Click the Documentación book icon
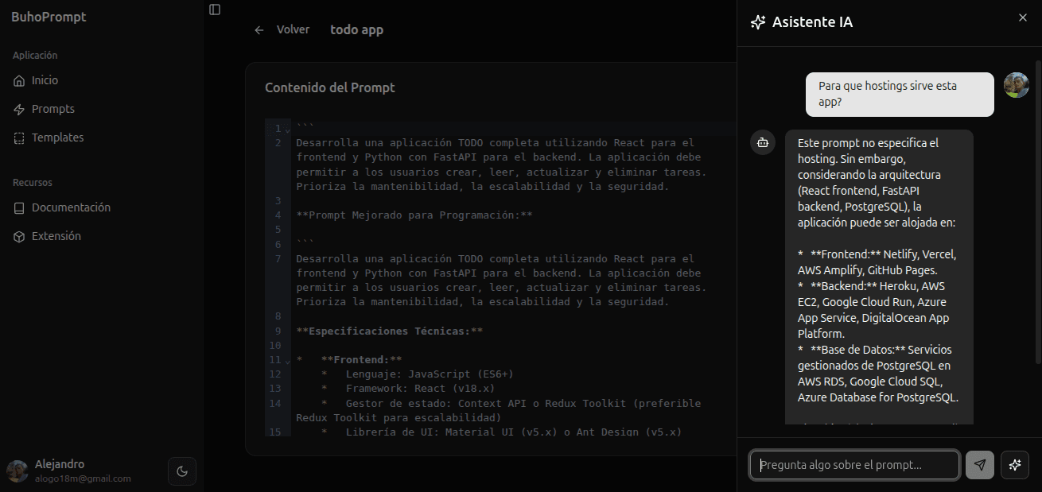The image size is (1042, 492). (19, 207)
